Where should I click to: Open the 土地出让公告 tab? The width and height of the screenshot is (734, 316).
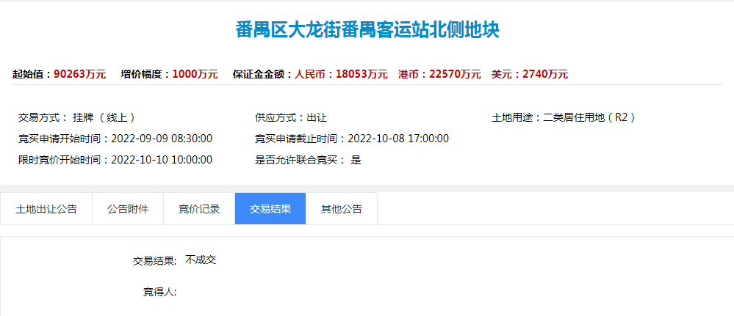pyautogui.click(x=46, y=209)
